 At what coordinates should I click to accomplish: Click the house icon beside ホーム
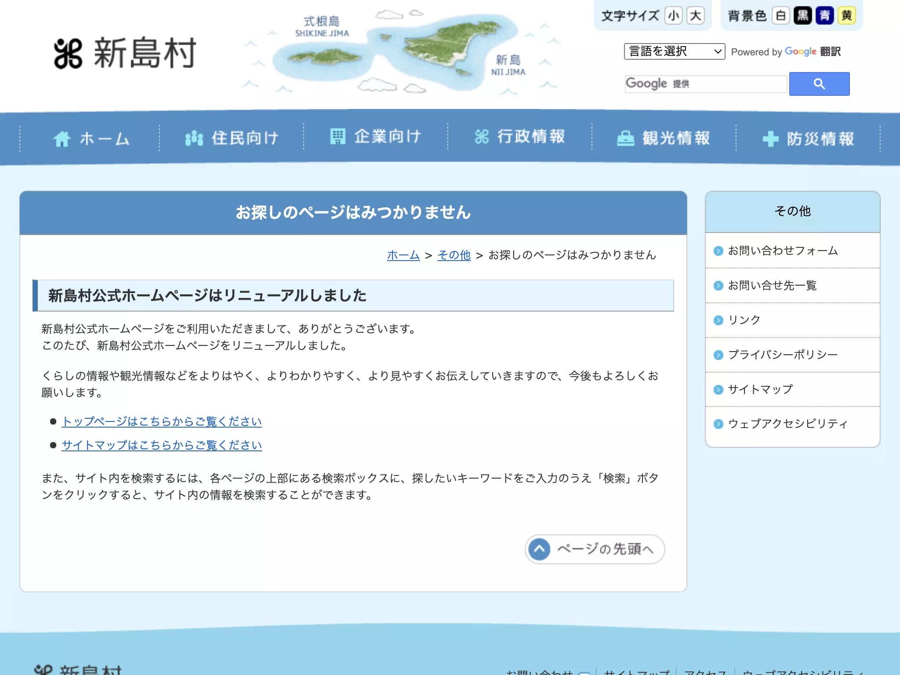pyautogui.click(x=62, y=139)
